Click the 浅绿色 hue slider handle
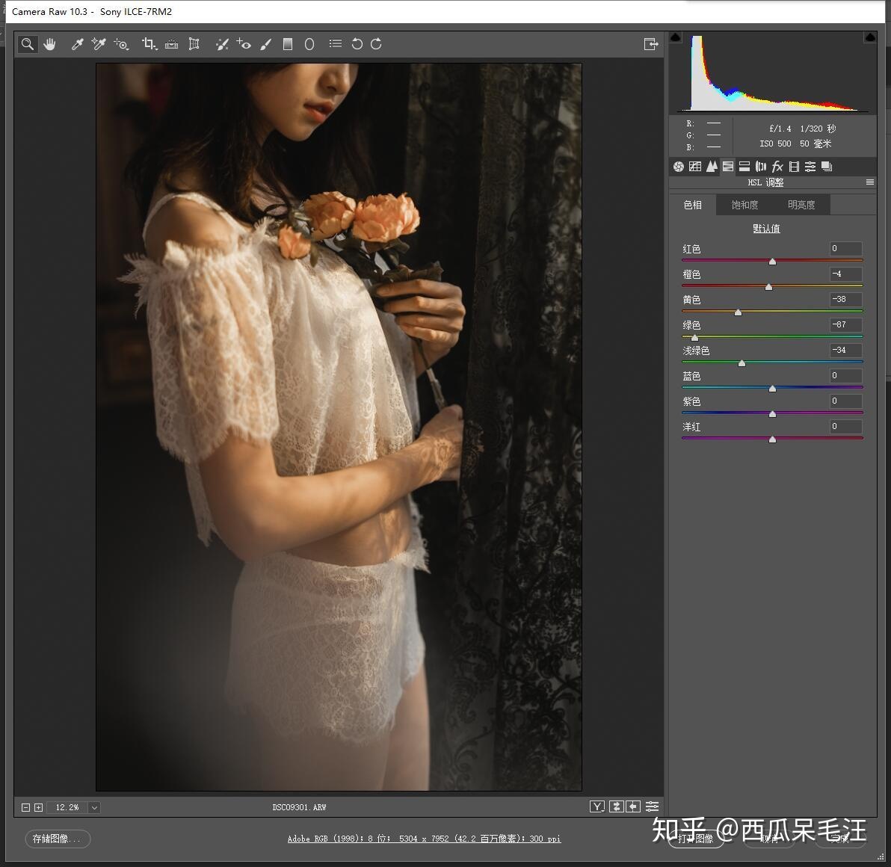 point(742,363)
